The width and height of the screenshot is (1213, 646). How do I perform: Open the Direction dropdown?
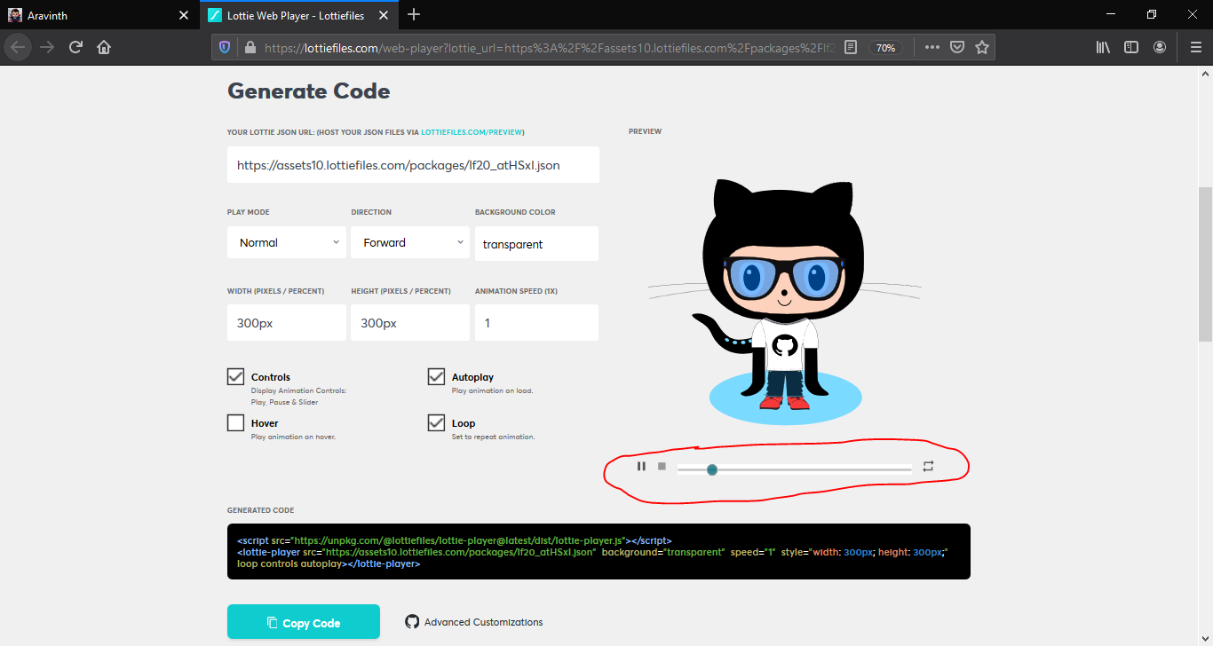point(409,241)
